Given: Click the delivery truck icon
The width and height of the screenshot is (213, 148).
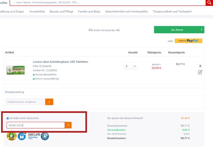Looking at the screenshot, I should coord(90,30).
